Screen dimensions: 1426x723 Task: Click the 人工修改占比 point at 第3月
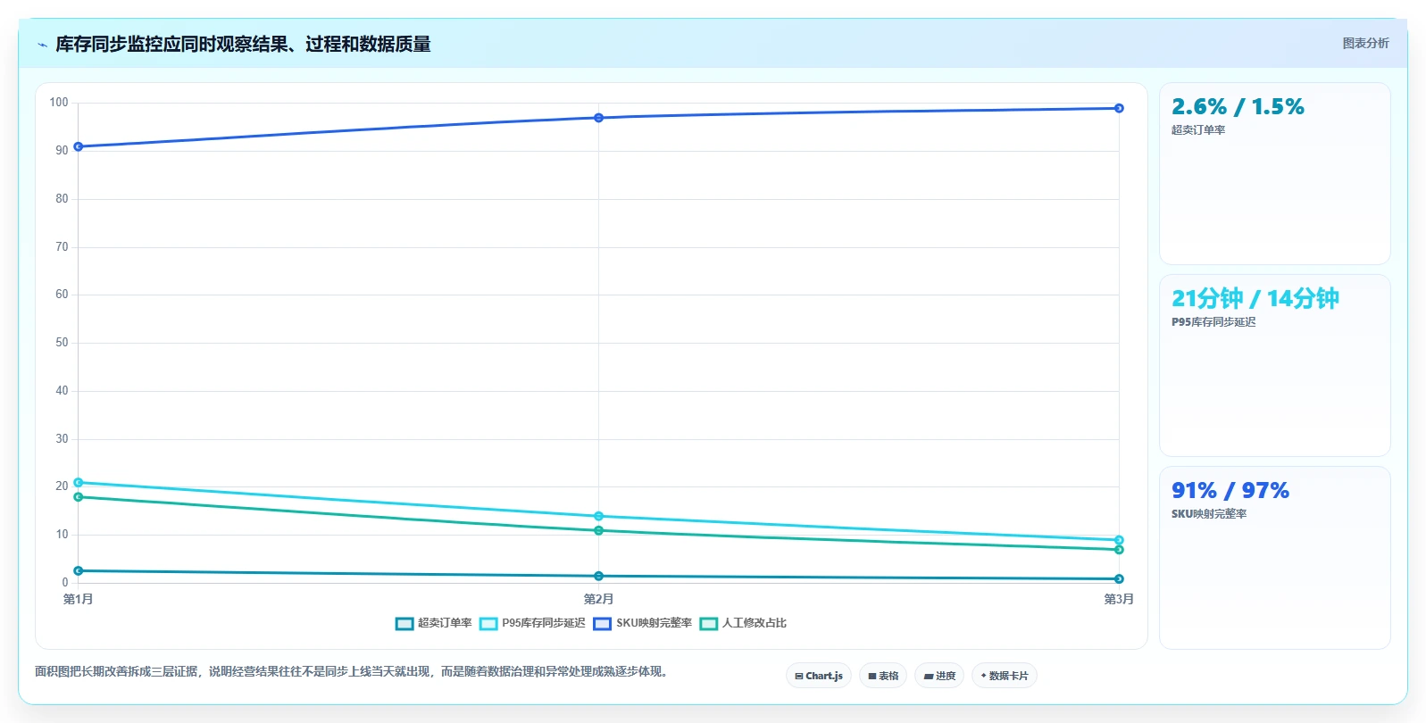coord(1119,550)
